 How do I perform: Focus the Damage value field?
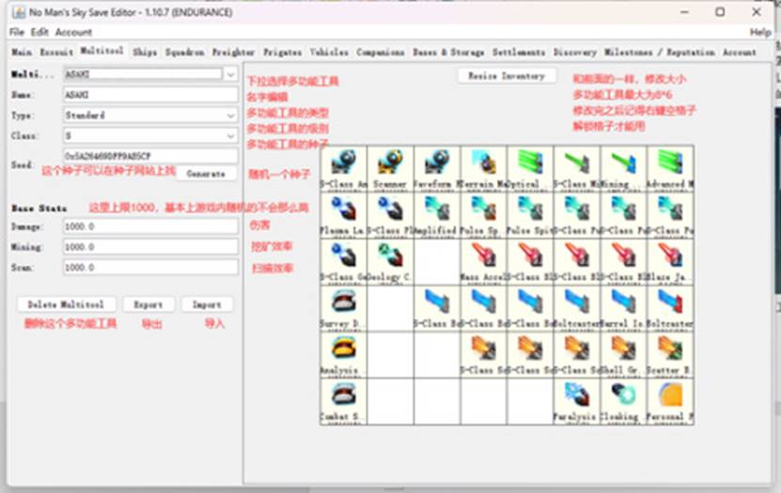tap(150, 226)
